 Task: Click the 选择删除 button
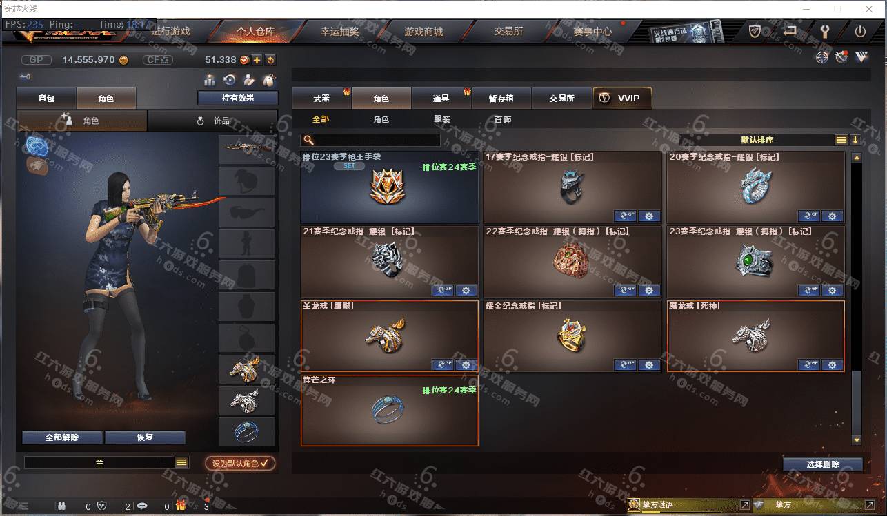823,464
